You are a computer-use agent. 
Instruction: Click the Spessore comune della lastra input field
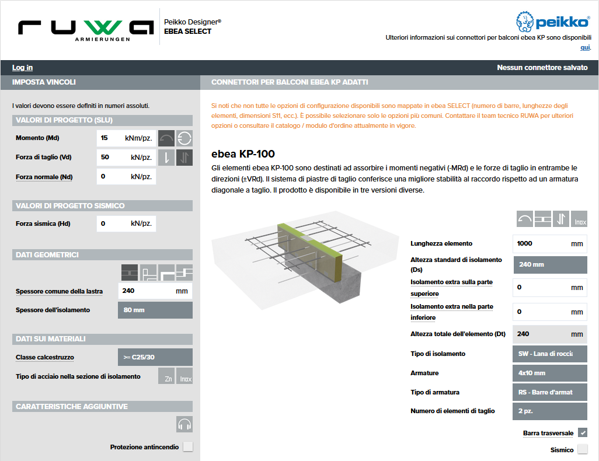155,291
